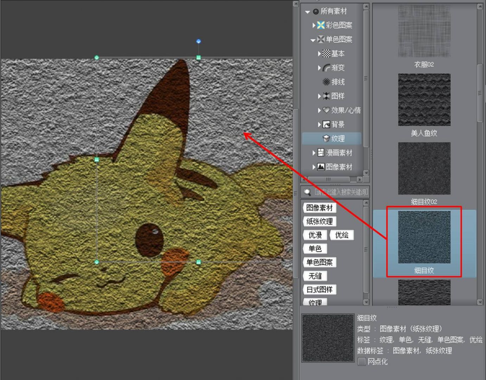Select the 细目纹02 texture thumbnail
Viewport: 486px width, 380px height.
(x=424, y=168)
